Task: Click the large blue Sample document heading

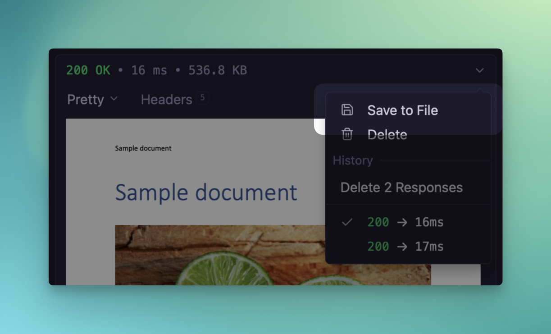Action: point(206,192)
